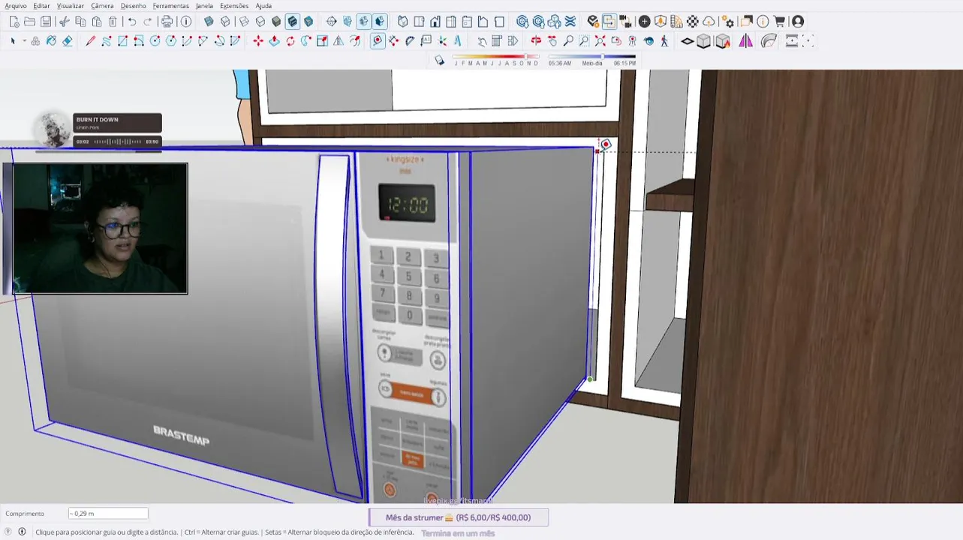Open the Desenho menu
The height and width of the screenshot is (540, 963).
[x=133, y=5]
